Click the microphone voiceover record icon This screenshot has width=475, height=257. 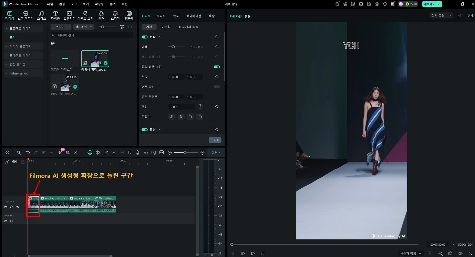click(x=138, y=152)
